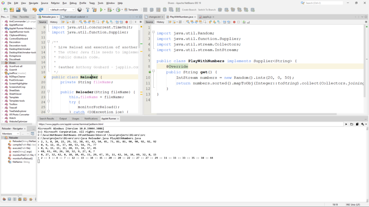Click Toggle Bookmark icon in PlayWithNumbers.java toolbar
Viewport: 369px width, 207px height.
pos(219,22)
